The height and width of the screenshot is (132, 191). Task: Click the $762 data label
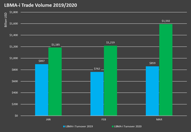click(x=97, y=69)
